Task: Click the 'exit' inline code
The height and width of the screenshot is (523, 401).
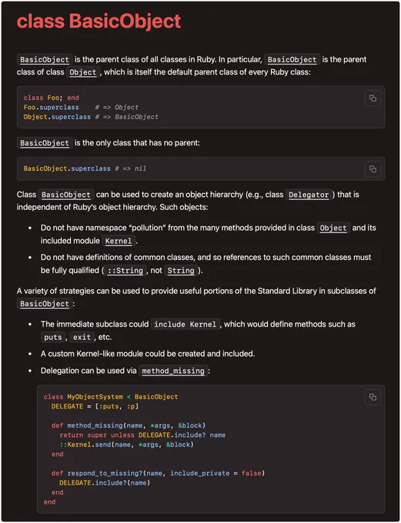Action: tap(82, 337)
